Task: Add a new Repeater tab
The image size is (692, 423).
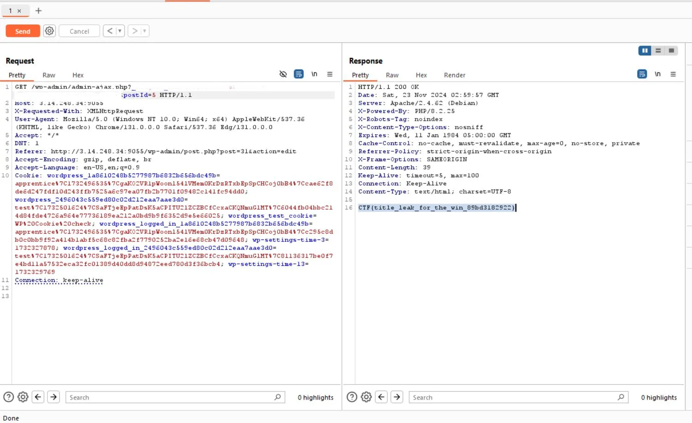Action: pos(39,11)
